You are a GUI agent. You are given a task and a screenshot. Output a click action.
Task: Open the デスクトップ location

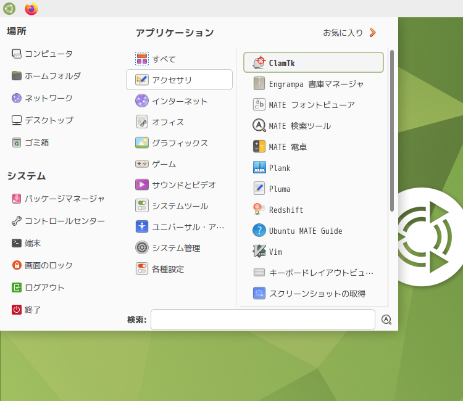coord(43,120)
